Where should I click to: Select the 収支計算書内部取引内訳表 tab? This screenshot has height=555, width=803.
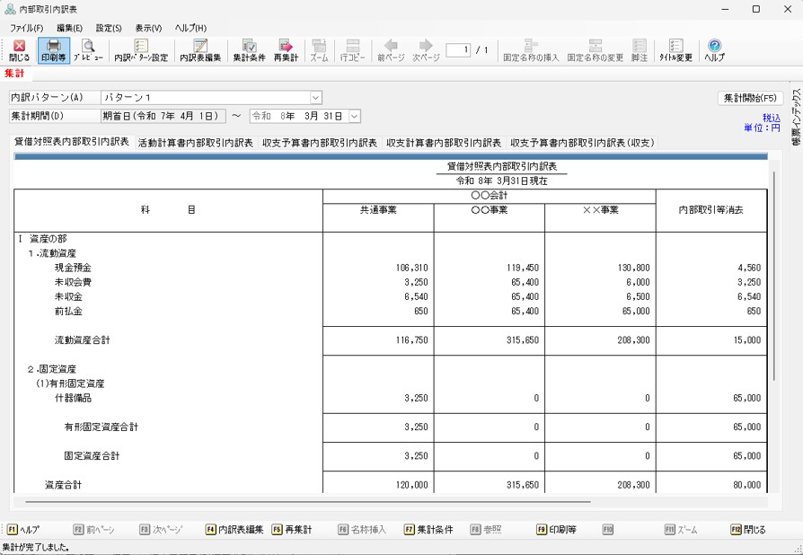click(444, 143)
